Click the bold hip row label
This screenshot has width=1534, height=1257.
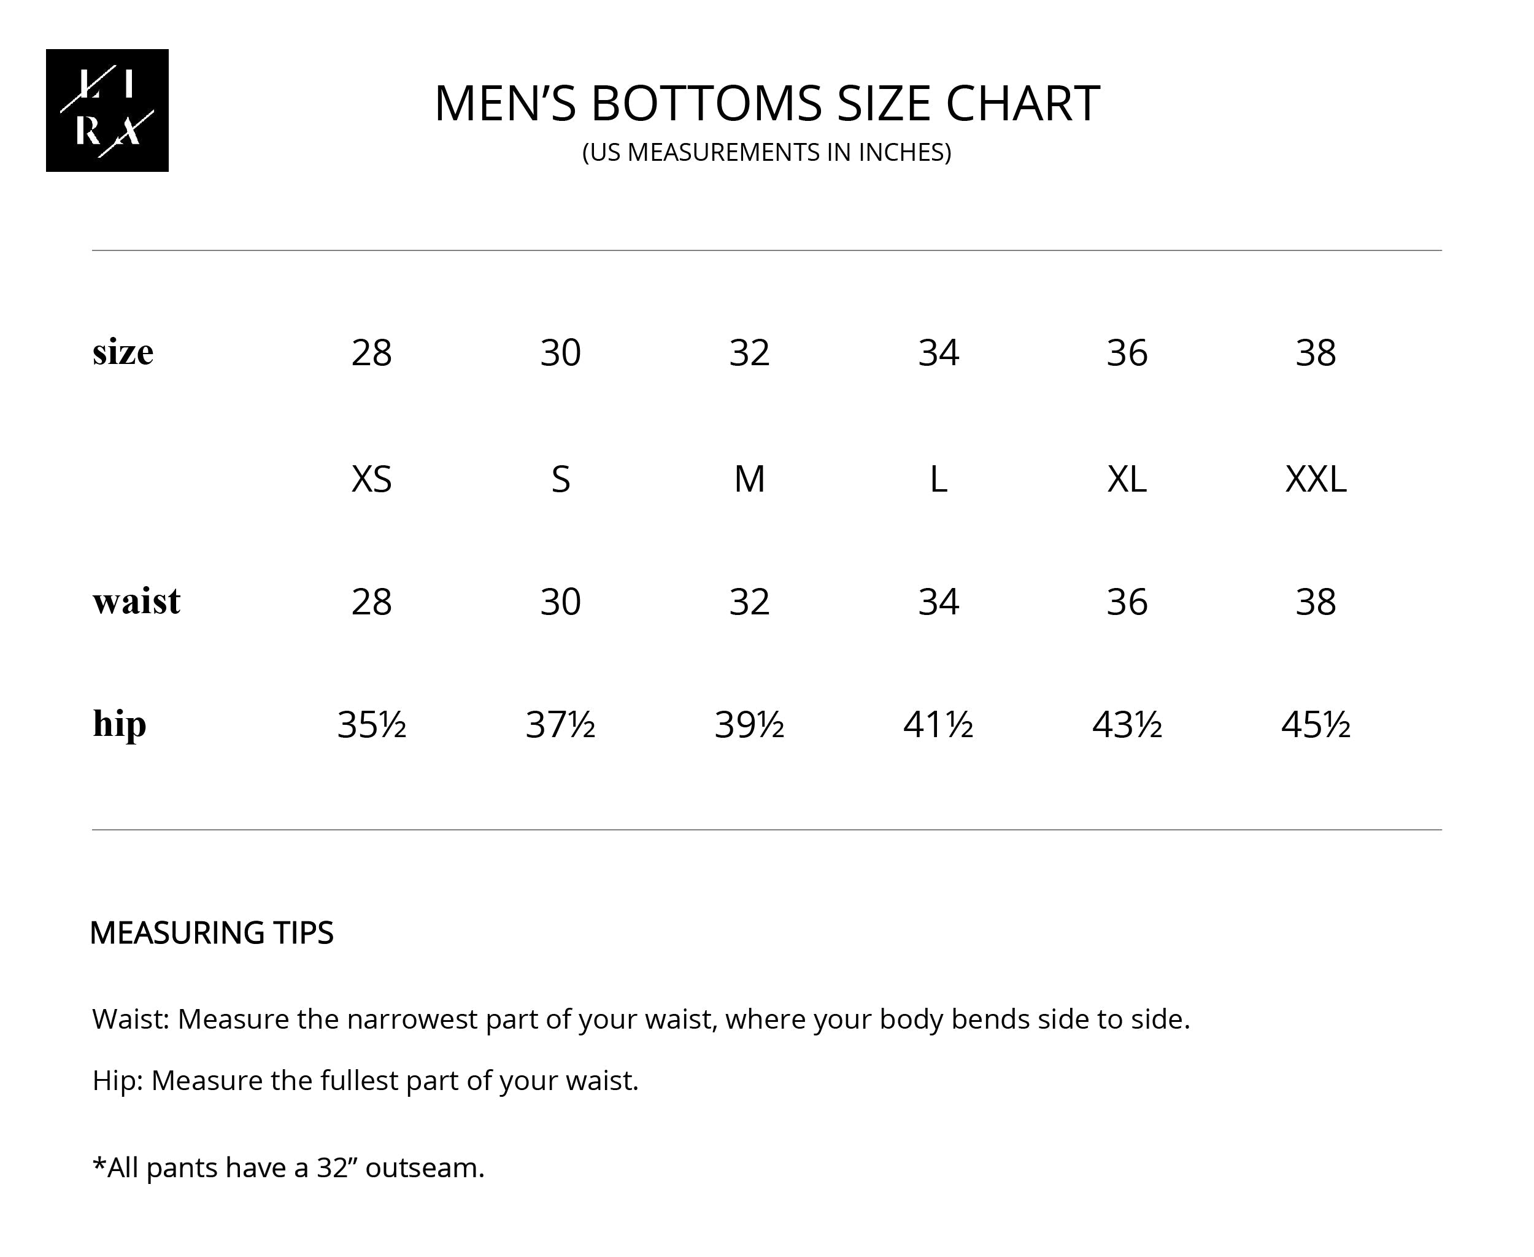click(120, 724)
